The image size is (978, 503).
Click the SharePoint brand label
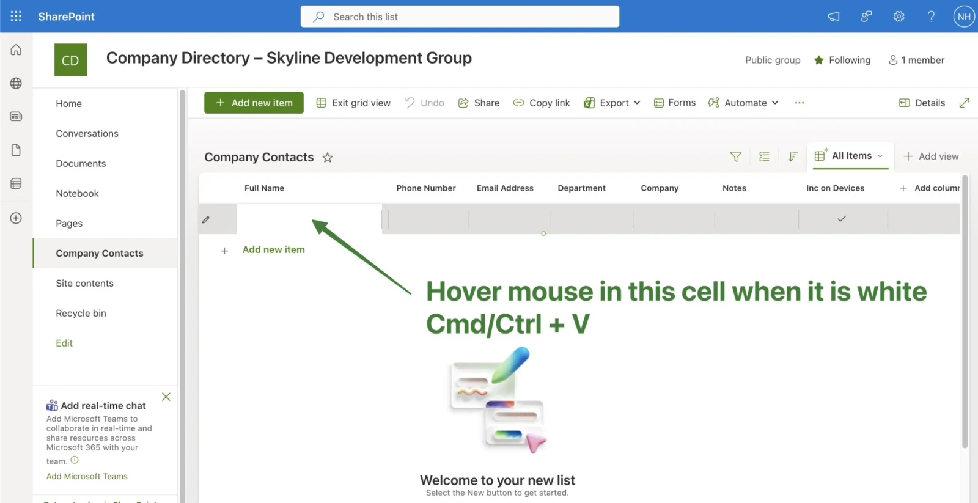click(x=66, y=17)
